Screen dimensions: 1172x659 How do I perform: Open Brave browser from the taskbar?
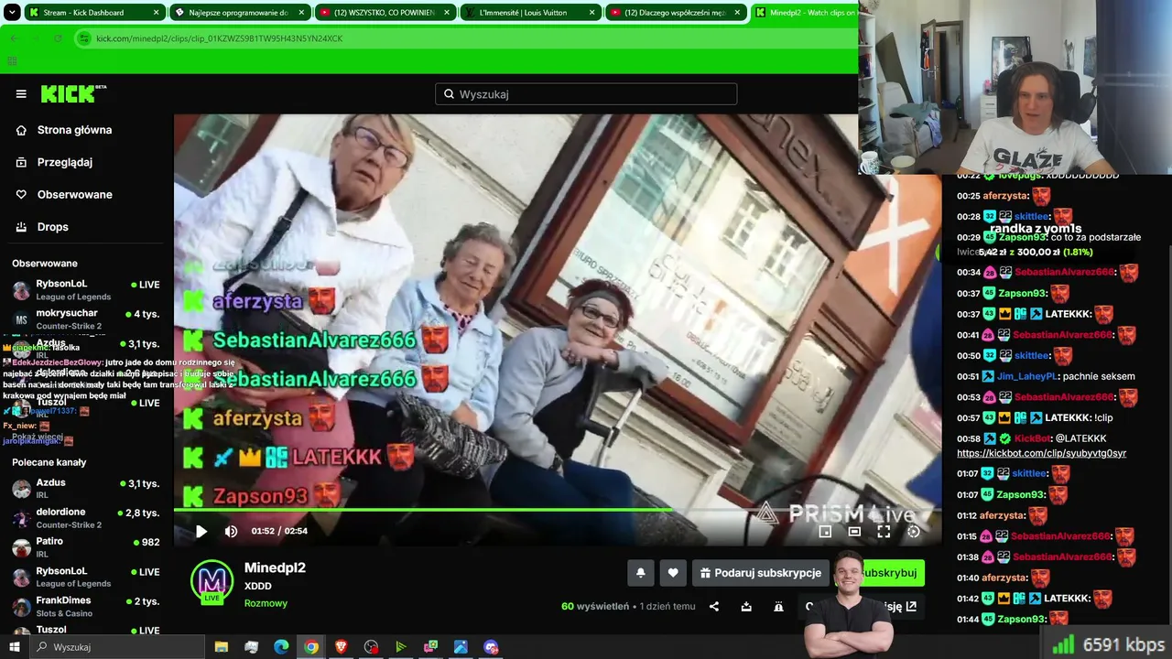point(341,647)
